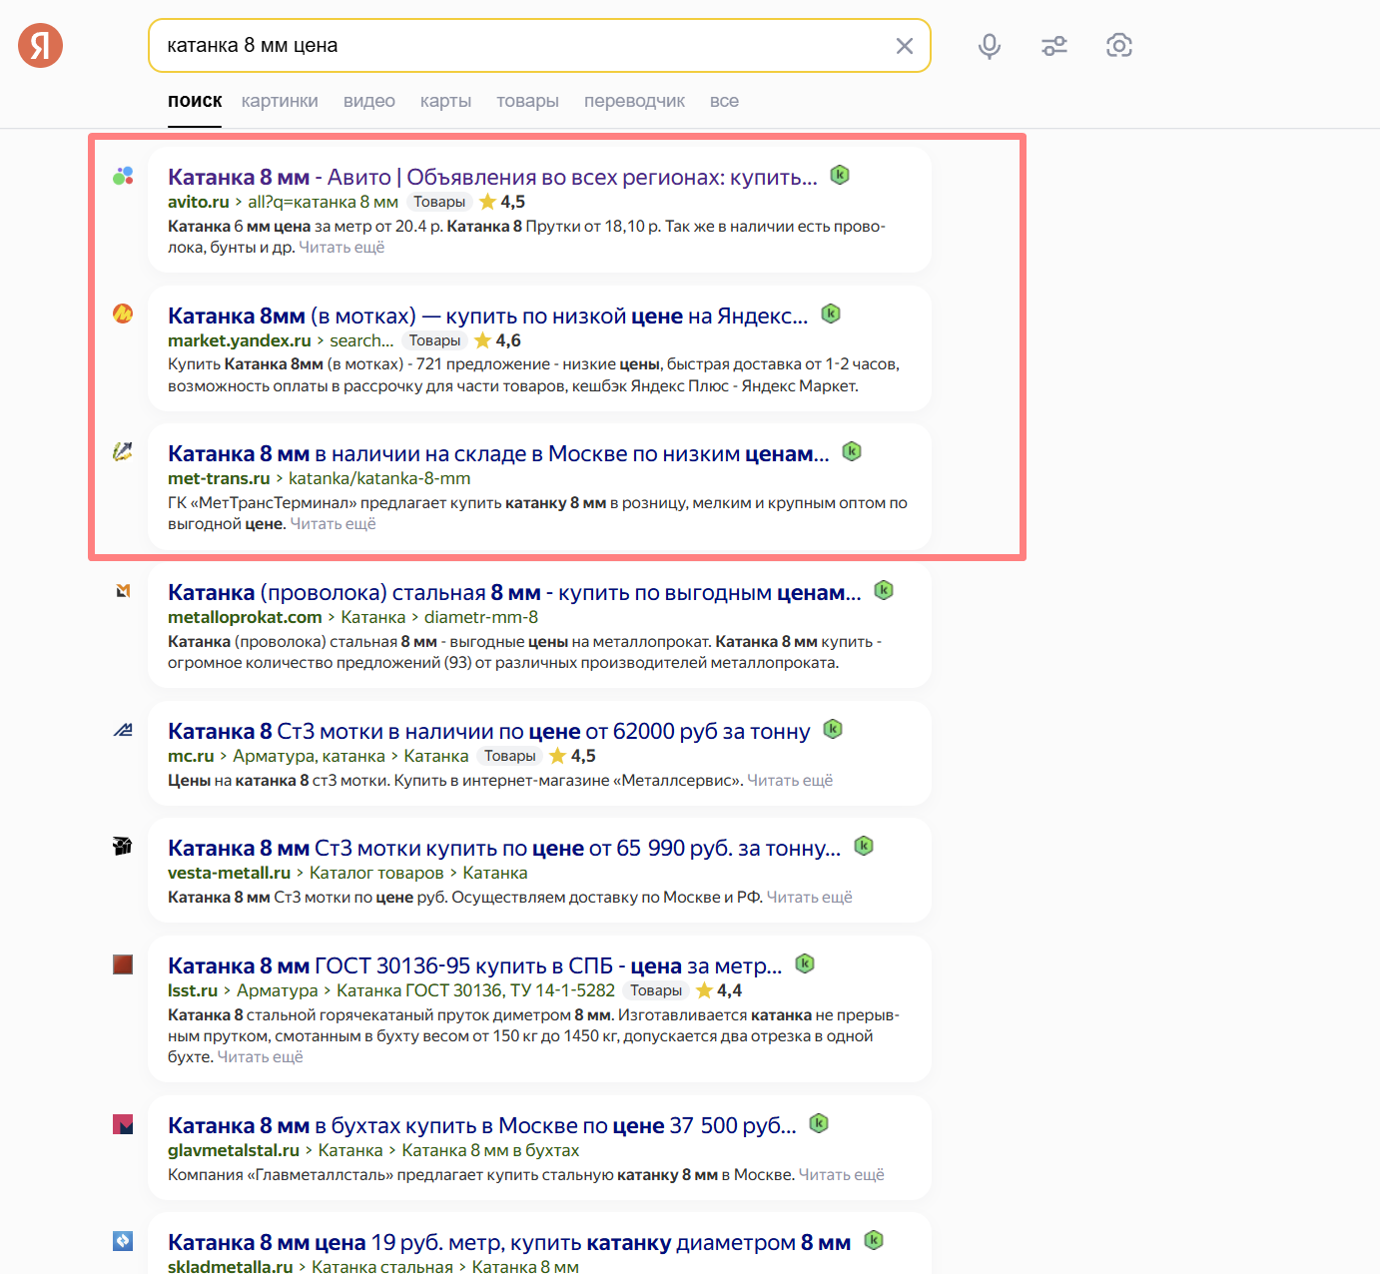This screenshot has width=1380, height=1274.
Task: Expand 'Читать ещё' in glavmetalstal snippet
Action: pyautogui.click(x=842, y=1175)
